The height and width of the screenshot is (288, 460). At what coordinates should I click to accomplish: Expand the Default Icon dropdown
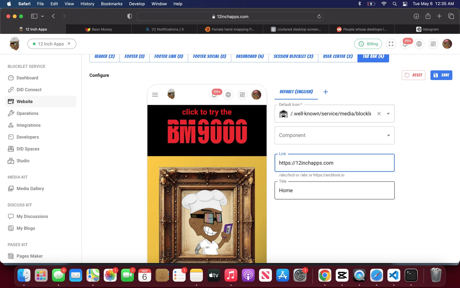click(x=388, y=113)
